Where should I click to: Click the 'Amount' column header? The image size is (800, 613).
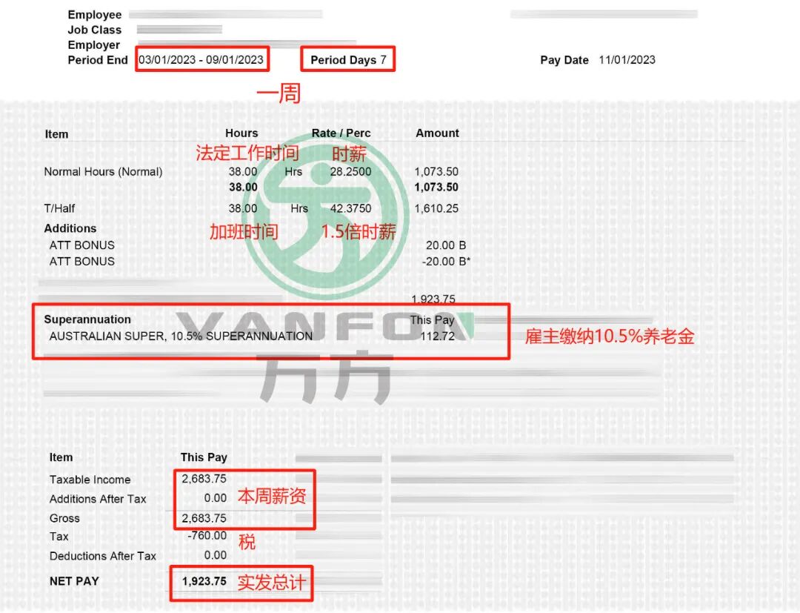437,133
